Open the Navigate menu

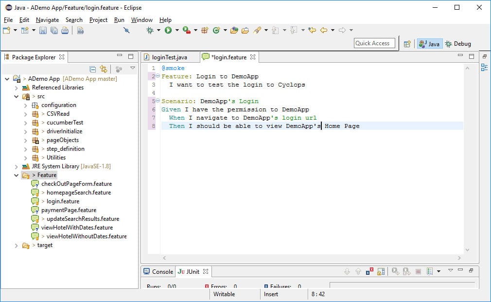point(47,20)
